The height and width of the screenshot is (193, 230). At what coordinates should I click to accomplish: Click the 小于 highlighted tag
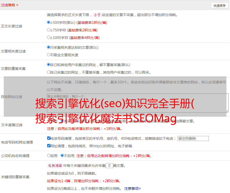pos(97,15)
